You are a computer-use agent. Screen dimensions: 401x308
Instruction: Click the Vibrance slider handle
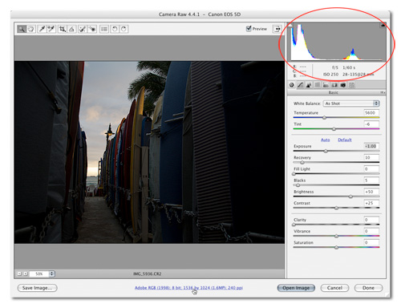[x=336, y=236]
